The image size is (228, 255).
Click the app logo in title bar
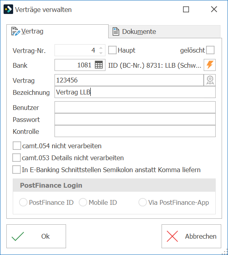click(8, 10)
